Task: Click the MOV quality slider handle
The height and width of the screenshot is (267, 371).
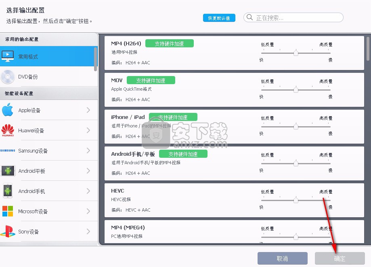Action: 296,89
